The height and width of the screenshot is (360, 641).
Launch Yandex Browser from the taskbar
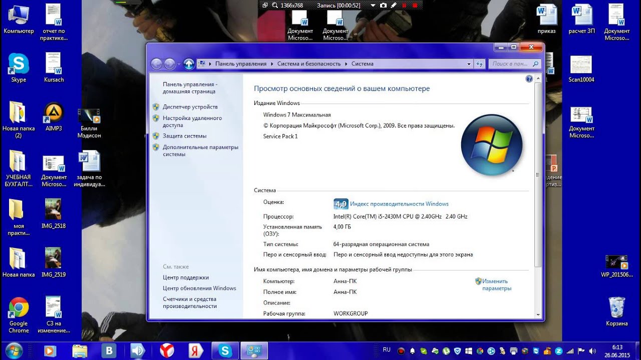tap(167, 350)
